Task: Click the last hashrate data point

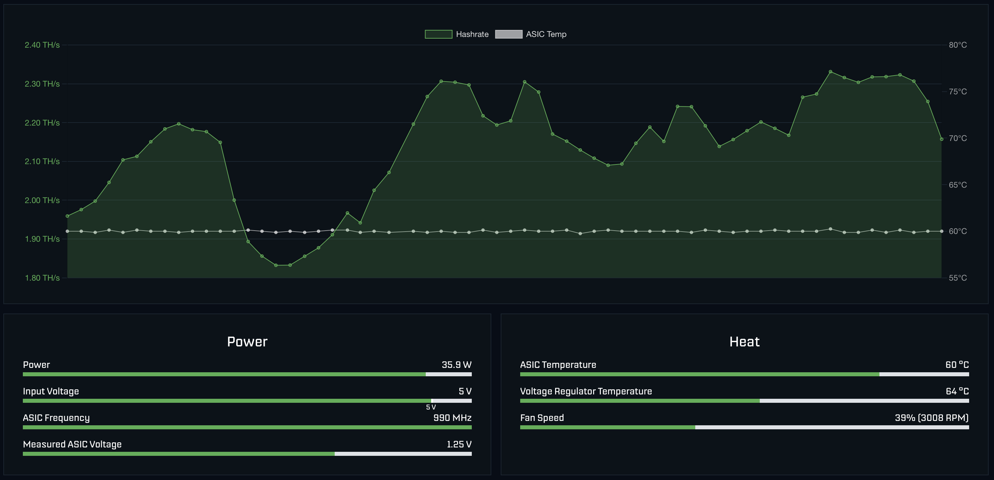Action: [941, 139]
